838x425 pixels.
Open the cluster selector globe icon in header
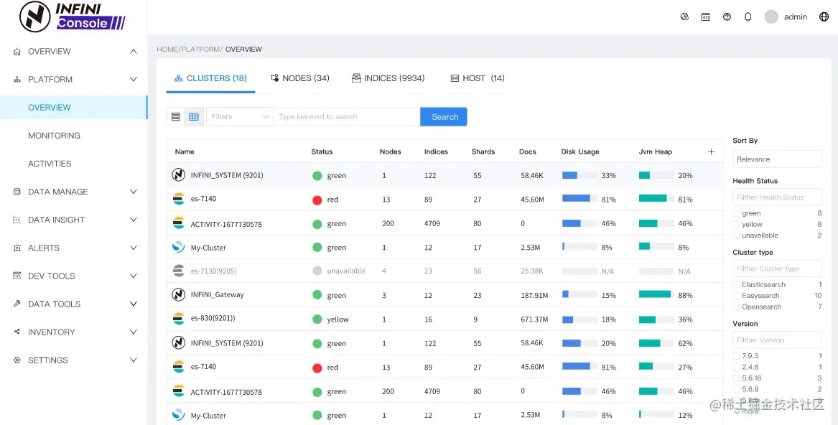(x=684, y=17)
